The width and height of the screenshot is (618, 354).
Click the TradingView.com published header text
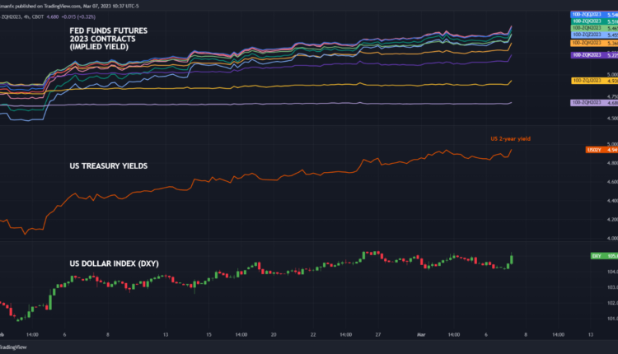(49, 2)
